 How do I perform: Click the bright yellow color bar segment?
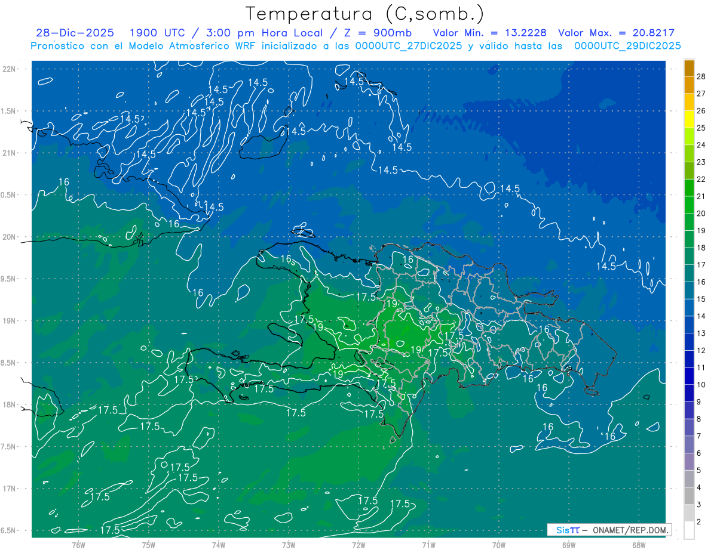[689, 119]
